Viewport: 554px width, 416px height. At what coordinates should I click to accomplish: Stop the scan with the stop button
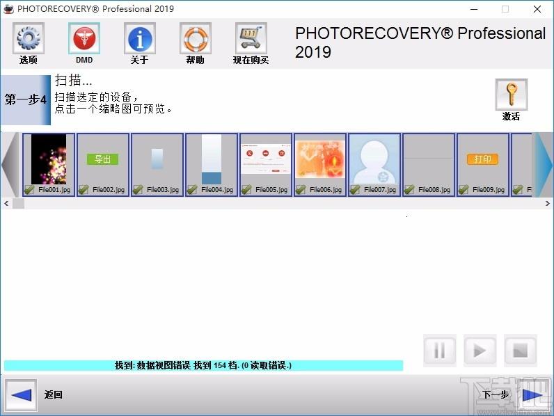(521, 351)
